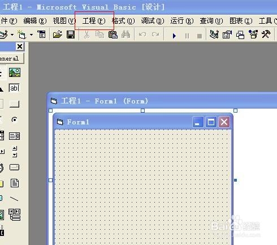277x245 pixels.
Task: Expand the Add Project dropdown arrow
Action: (x=12, y=35)
